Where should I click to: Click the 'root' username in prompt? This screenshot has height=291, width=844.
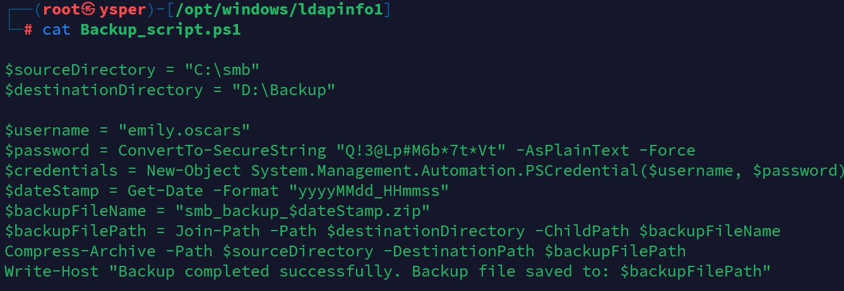coord(61,9)
